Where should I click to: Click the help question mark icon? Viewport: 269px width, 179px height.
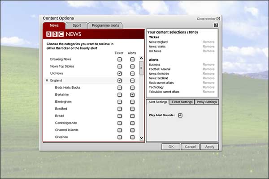tap(216, 26)
